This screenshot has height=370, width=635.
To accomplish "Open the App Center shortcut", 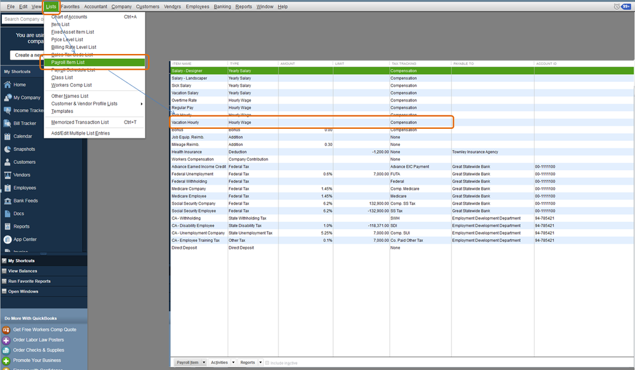I will pyautogui.click(x=20, y=239).
